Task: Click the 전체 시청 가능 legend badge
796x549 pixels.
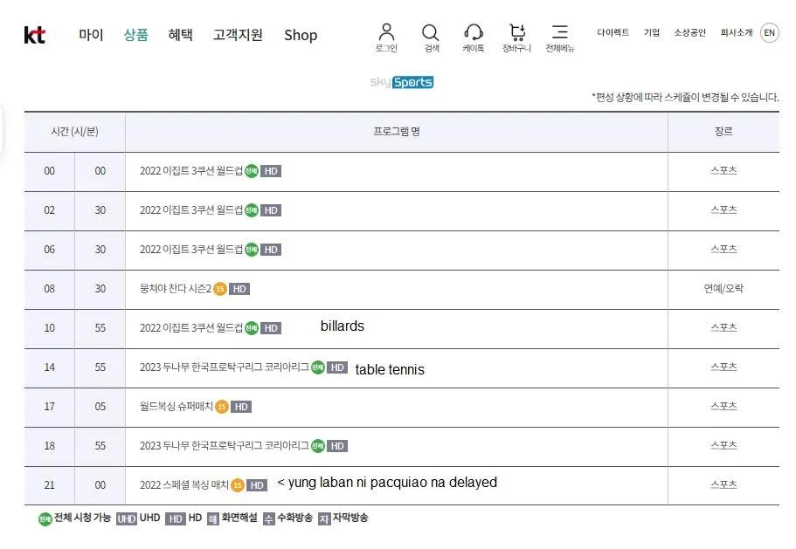Action: point(45,519)
